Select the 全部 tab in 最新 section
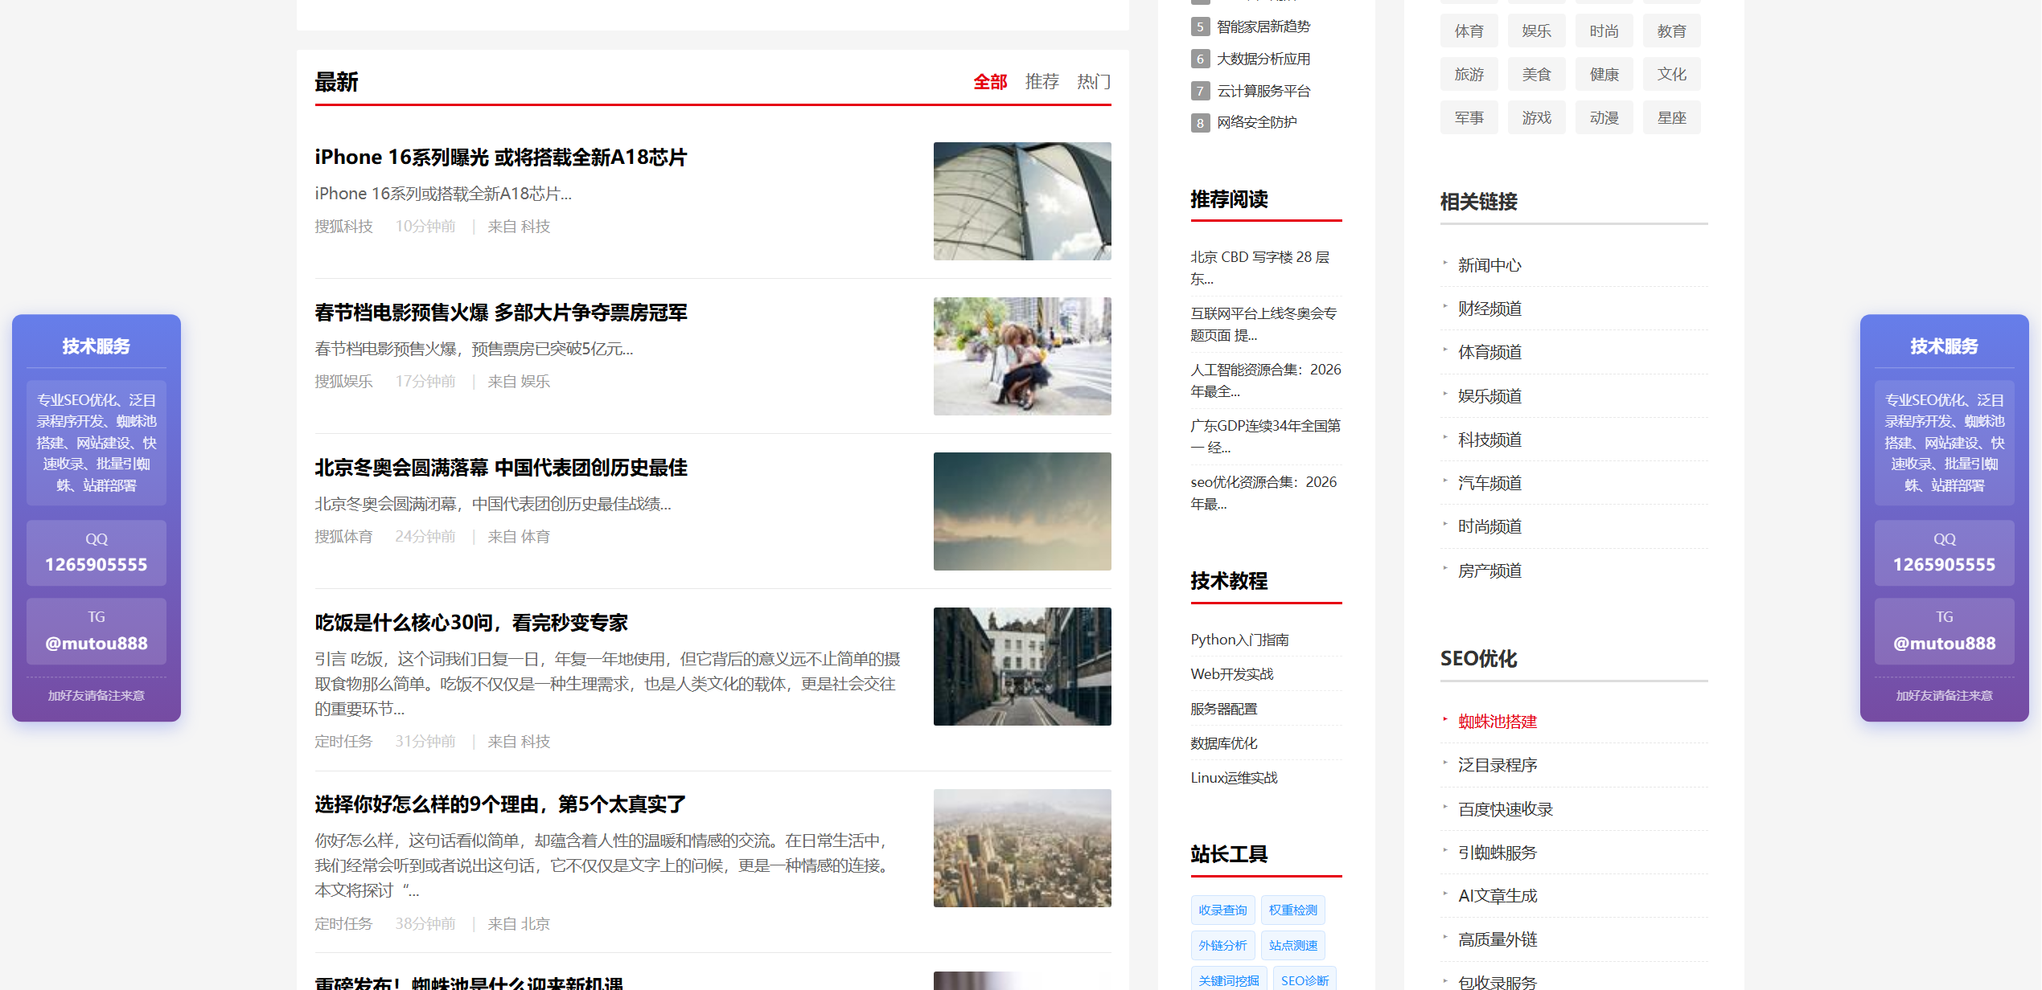This screenshot has width=2042, height=990. tap(990, 81)
